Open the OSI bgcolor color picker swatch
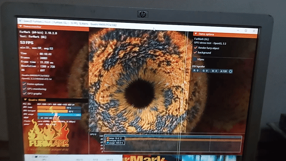The image size is (286, 161). [231, 72]
